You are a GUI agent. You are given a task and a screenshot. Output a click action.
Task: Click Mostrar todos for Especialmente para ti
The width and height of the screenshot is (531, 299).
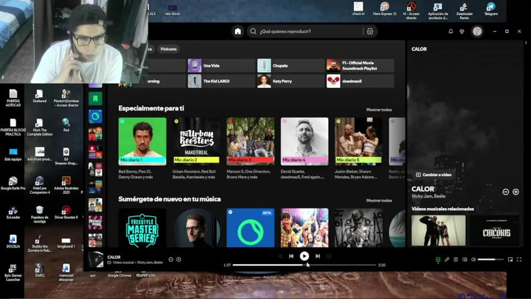click(x=379, y=110)
